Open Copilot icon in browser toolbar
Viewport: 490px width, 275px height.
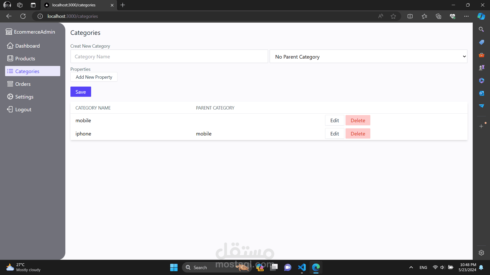pyautogui.click(x=481, y=16)
